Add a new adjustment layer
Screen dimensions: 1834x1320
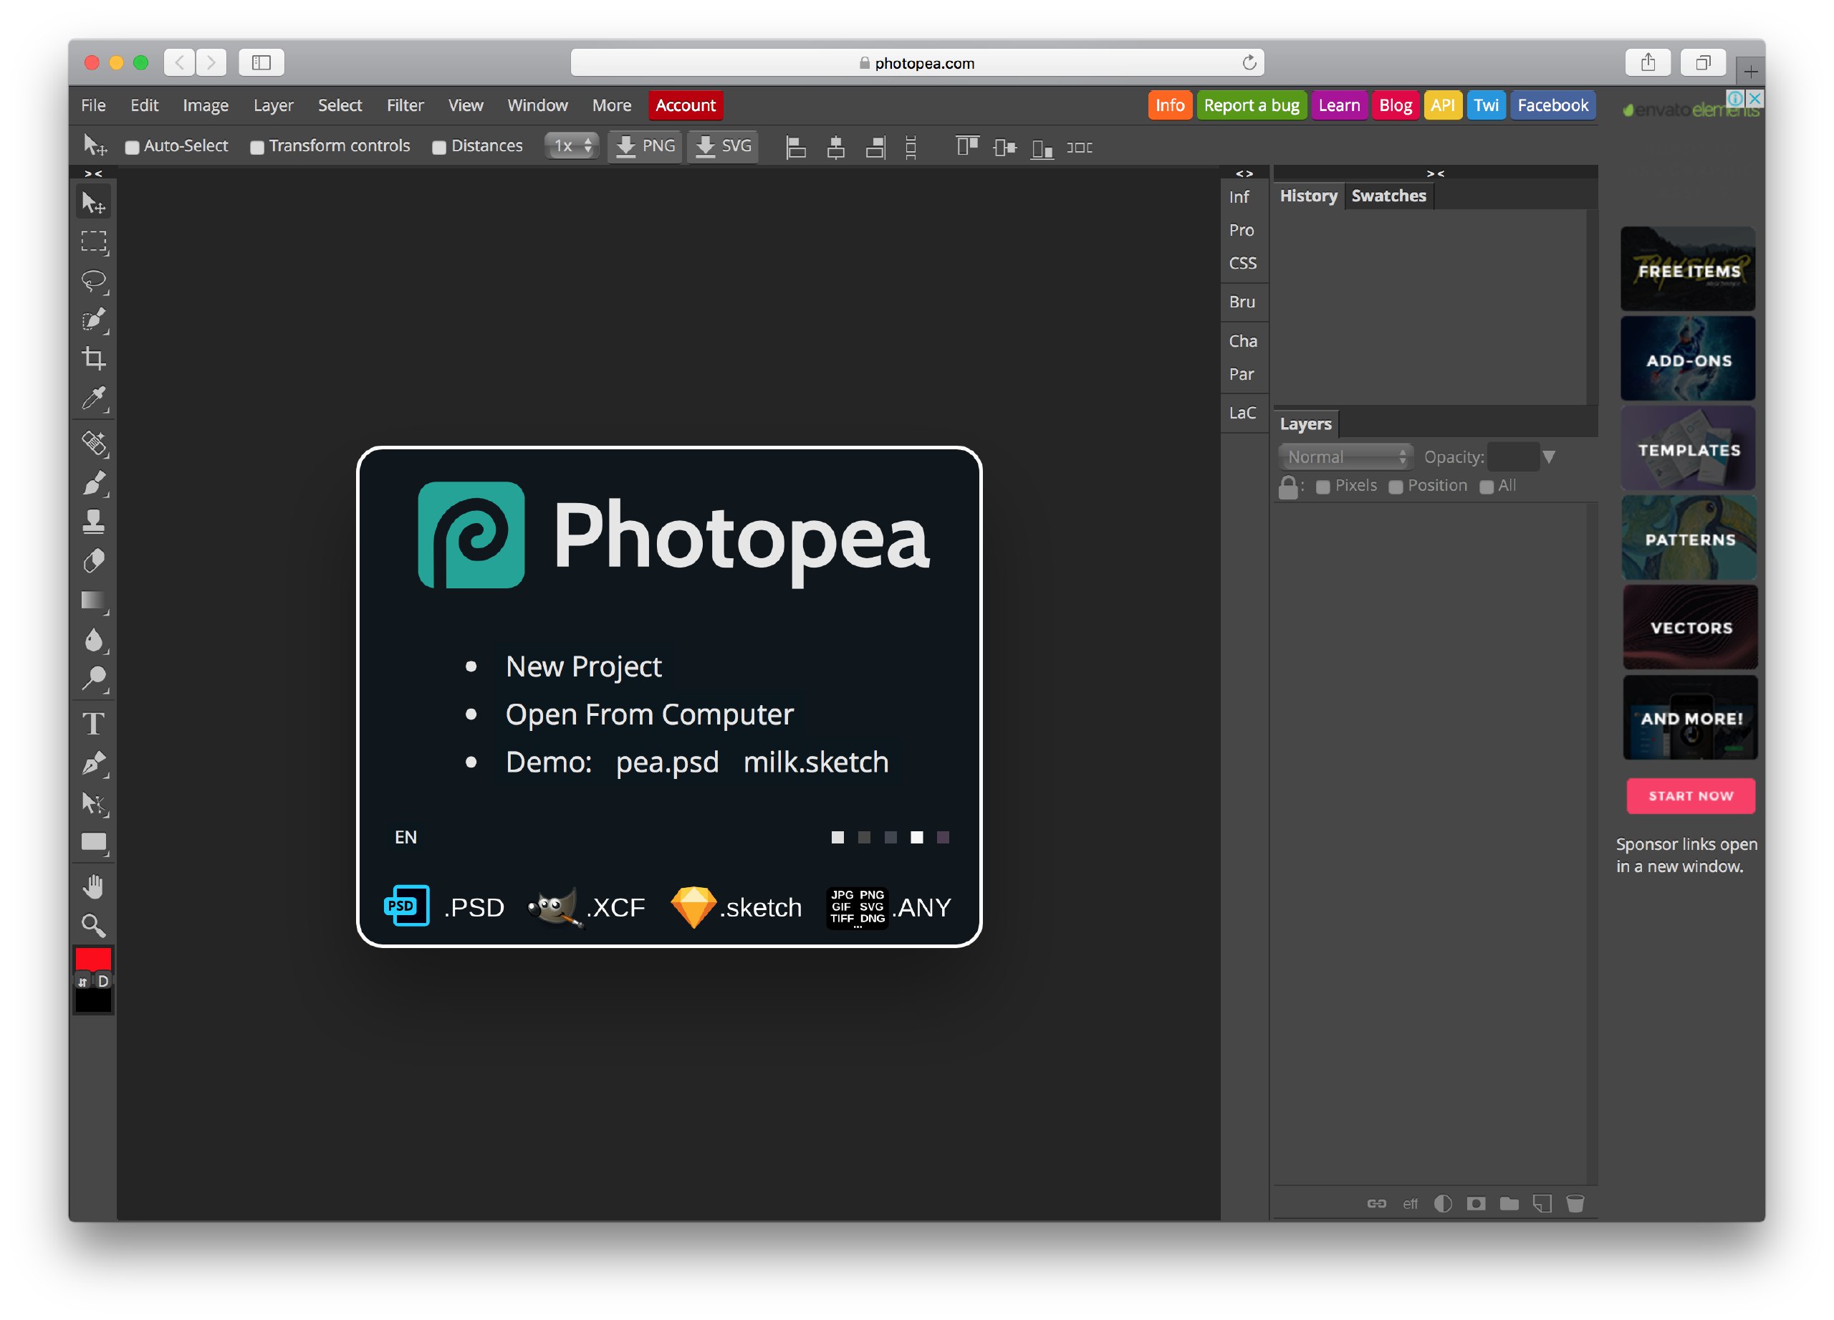(x=1443, y=1203)
